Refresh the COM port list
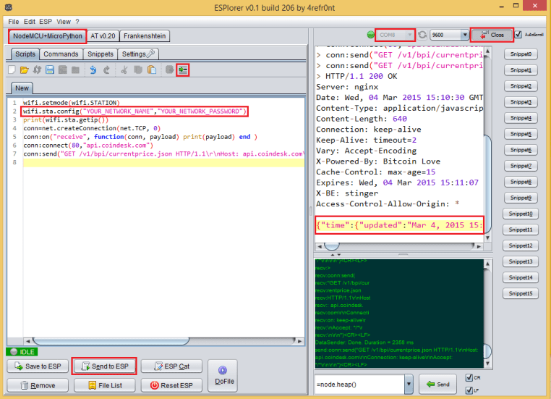551x399 pixels. click(x=422, y=35)
